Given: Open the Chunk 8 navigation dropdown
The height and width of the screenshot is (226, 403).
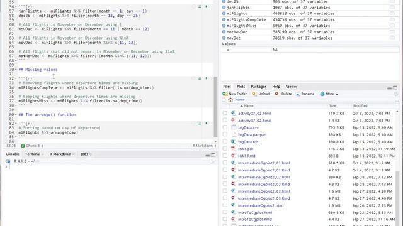Looking at the screenshot, I should point(32,146).
